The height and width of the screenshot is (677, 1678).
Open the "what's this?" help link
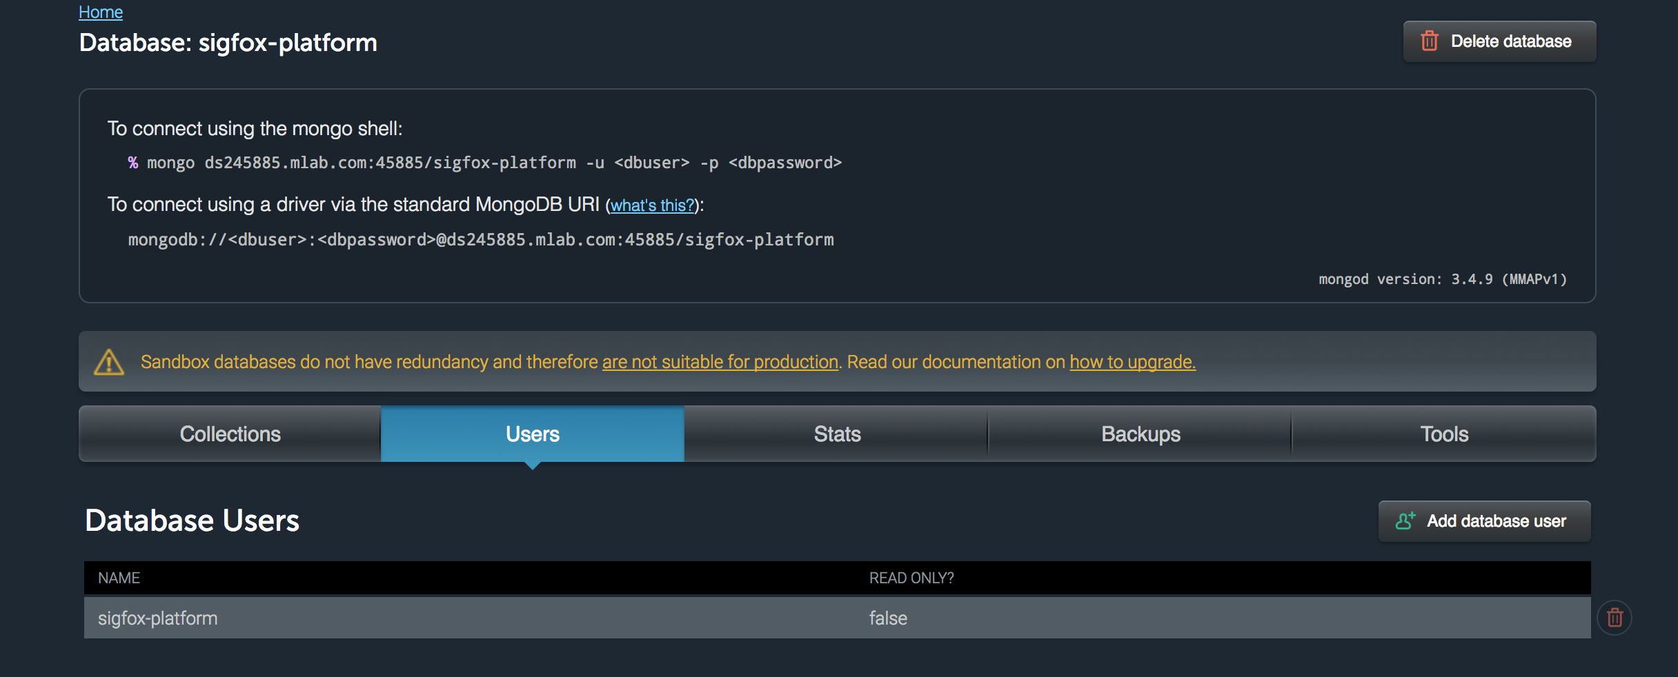(x=653, y=205)
